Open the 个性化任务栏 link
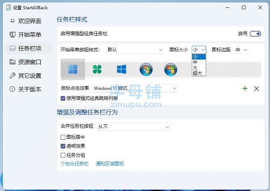Image resolution: width=270 pixels, height=191 pixels. coord(75,164)
